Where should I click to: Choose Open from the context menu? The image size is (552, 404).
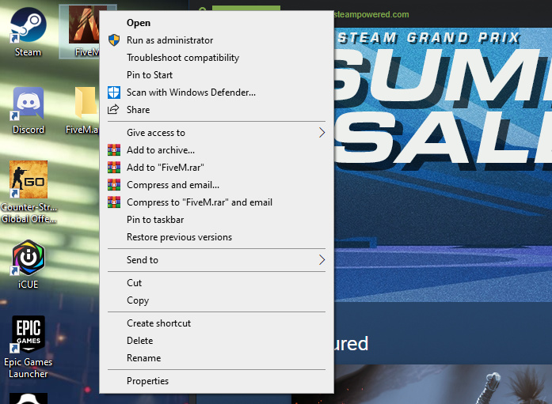point(216,23)
